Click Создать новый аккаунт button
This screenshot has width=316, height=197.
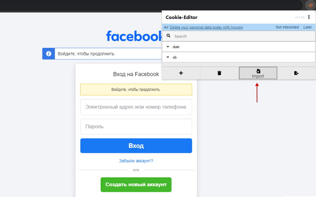136,184
